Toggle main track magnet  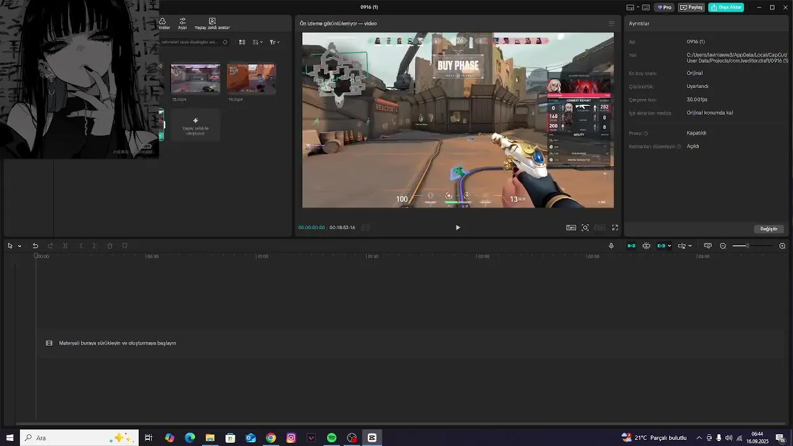pyautogui.click(x=631, y=246)
